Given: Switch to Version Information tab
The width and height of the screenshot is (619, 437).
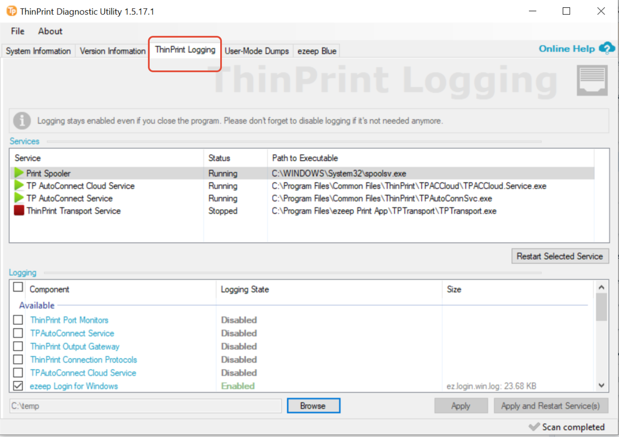Looking at the screenshot, I should tap(112, 51).
